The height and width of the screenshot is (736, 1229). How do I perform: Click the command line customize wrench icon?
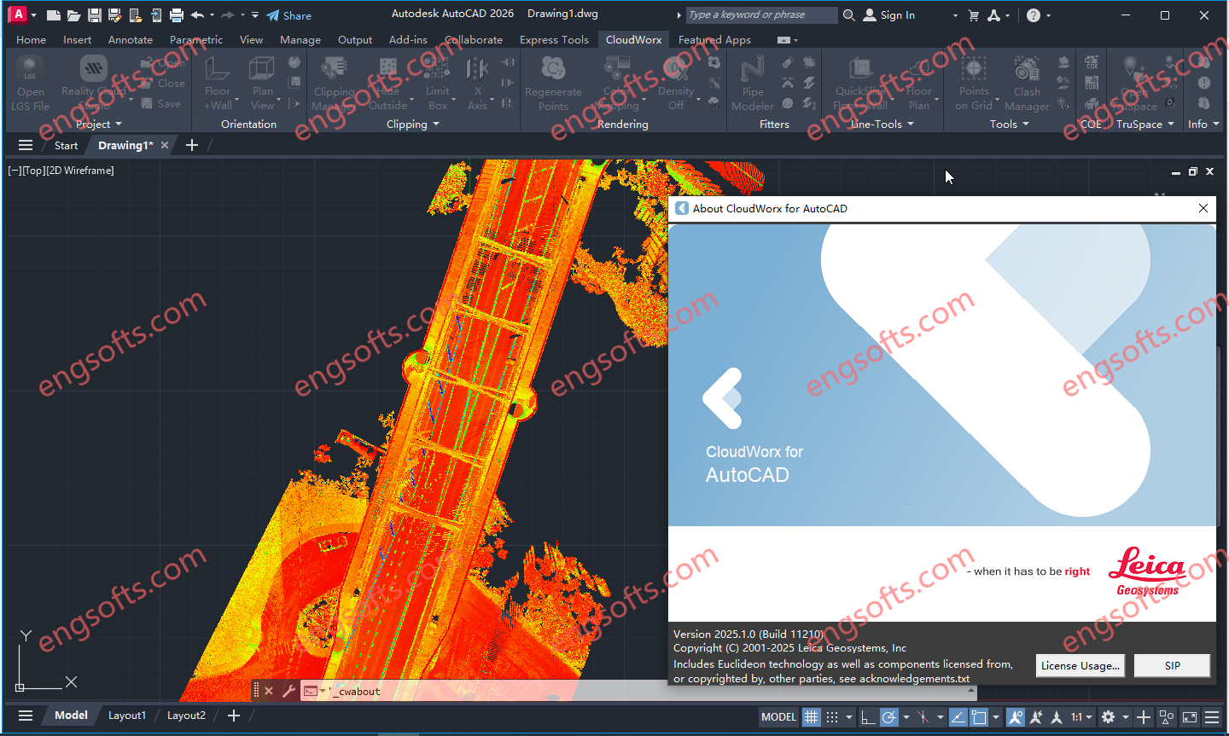point(288,691)
